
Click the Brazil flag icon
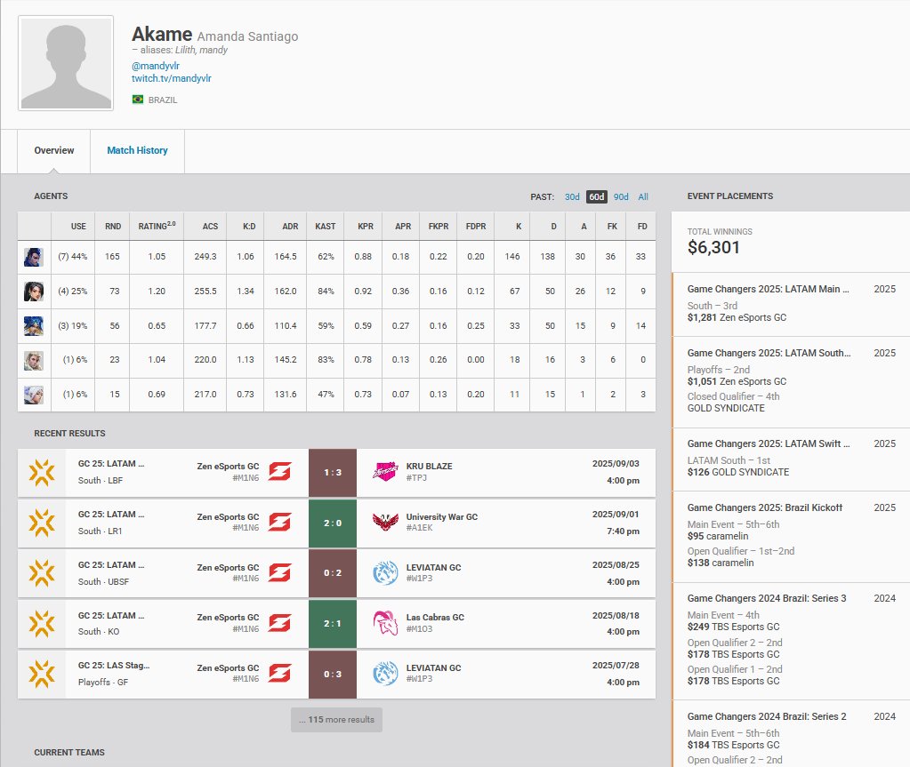(x=138, y=100)
